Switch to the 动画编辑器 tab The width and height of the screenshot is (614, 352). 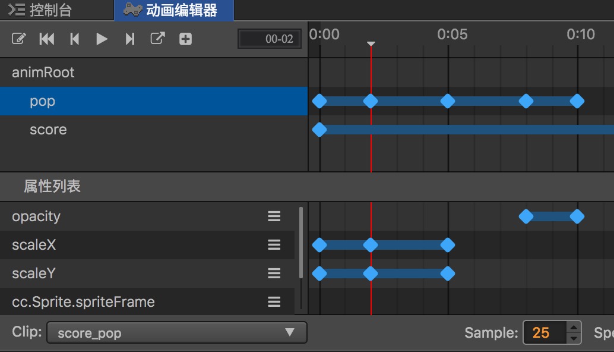174,10
